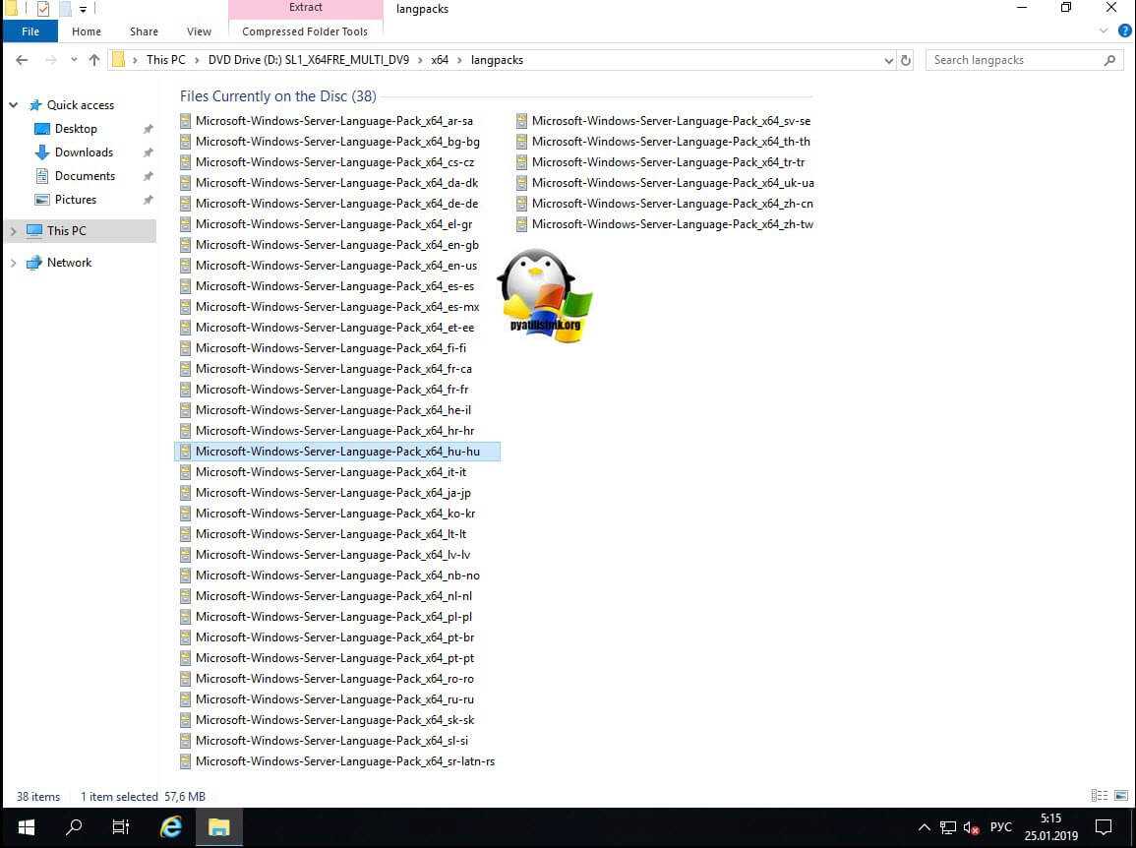Switch to the View ribbon tab
1136x848 pixels.
coord(199,31)
